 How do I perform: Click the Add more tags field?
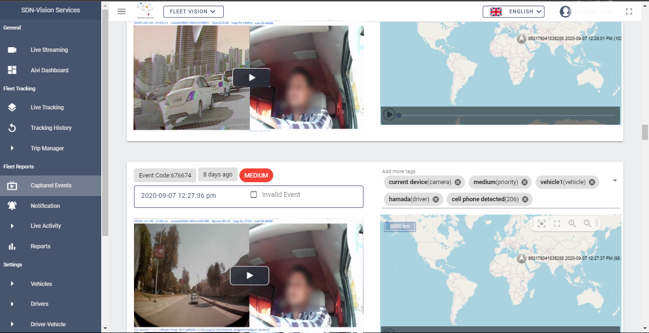click(501, 190)
